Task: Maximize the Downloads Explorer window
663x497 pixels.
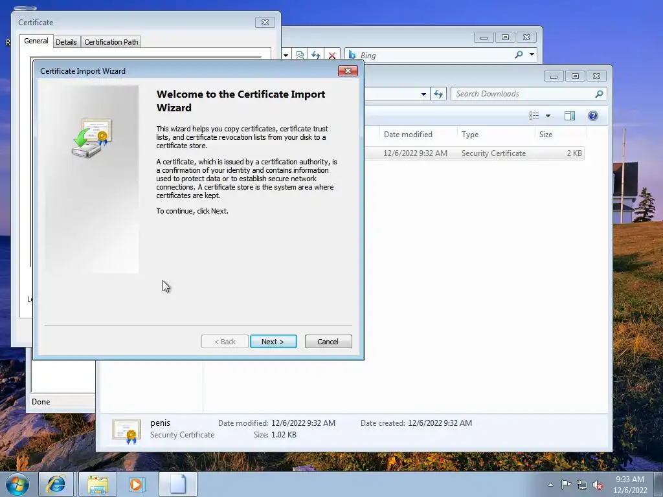Action: tap(575, 76)
